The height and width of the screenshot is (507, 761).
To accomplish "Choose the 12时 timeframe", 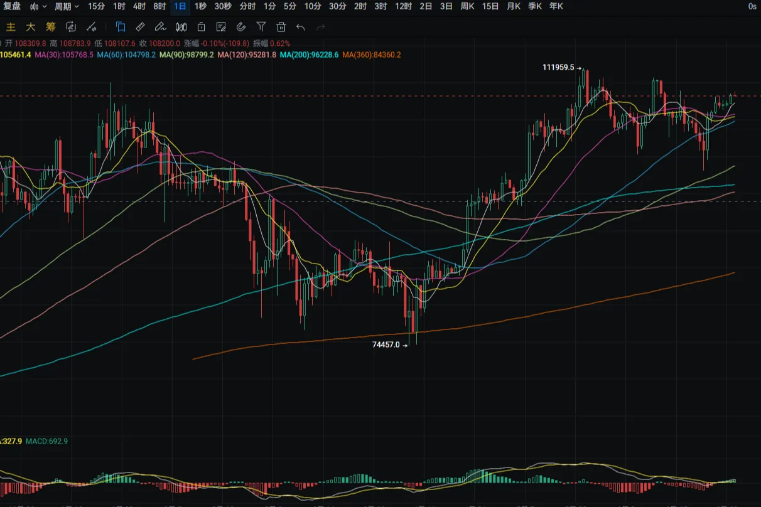I will point(403,6).
